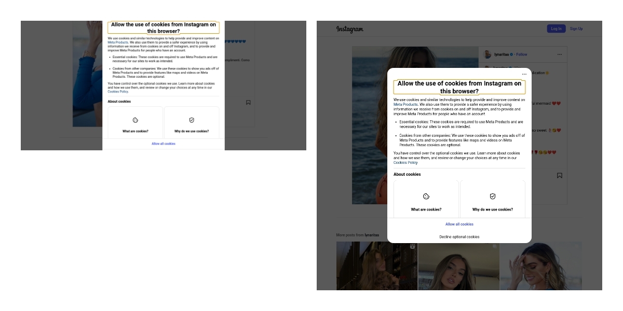
Task: Click 'What are cookies?' label in right dialog
Action: 426,210
